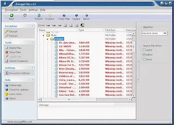This screenshot has width=174, height=125.
Task: Click the red X Shred Files icon
Action: (x=7, y=52)
